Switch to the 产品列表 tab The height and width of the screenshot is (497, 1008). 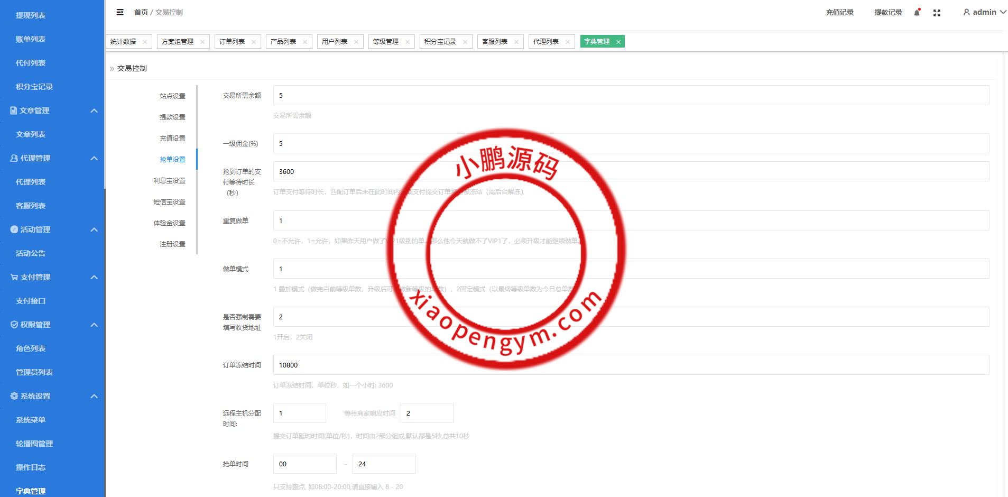(283, 42)
